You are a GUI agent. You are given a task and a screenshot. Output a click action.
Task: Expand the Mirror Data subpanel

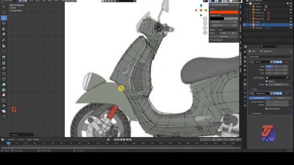[x=251, y=89]
